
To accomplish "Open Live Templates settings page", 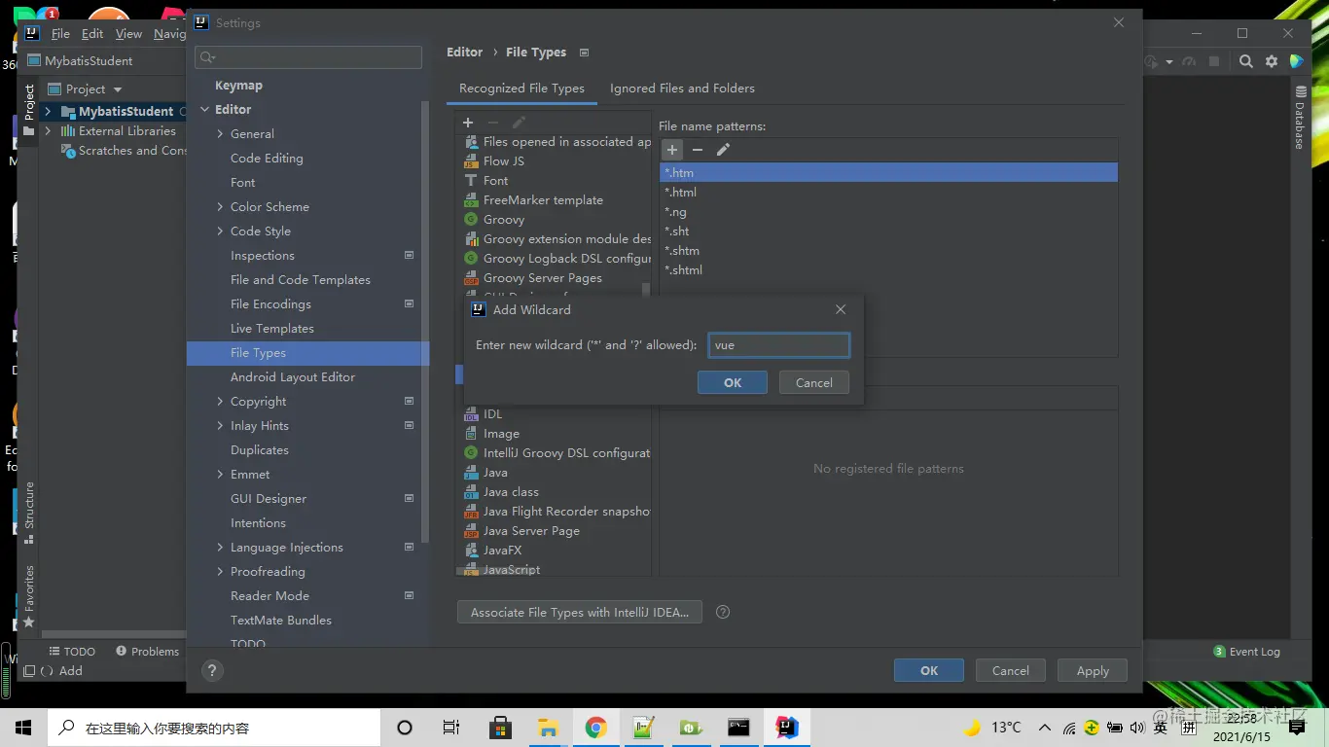I will tap(271, 329).
